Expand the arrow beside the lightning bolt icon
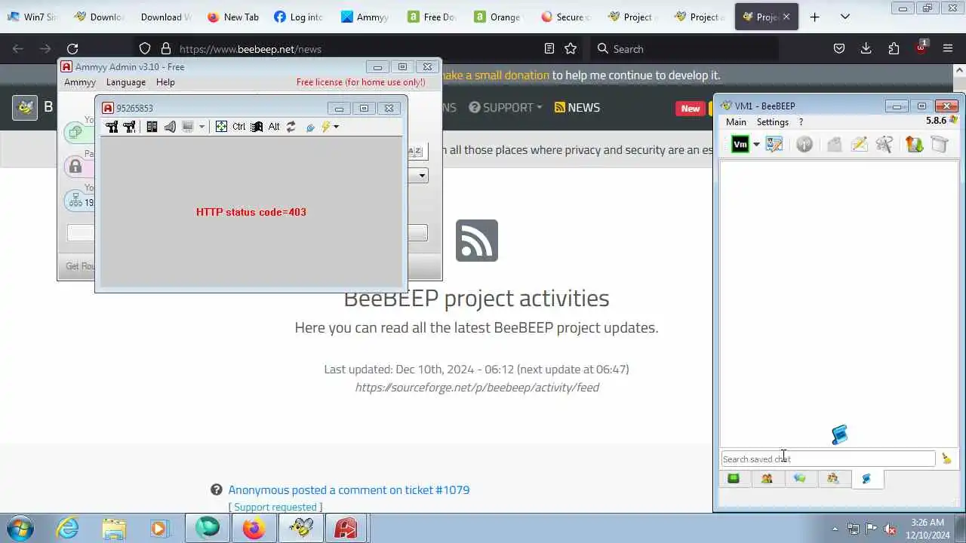The height and width of the screenshot is (543, 966). (x=336, y=127)
